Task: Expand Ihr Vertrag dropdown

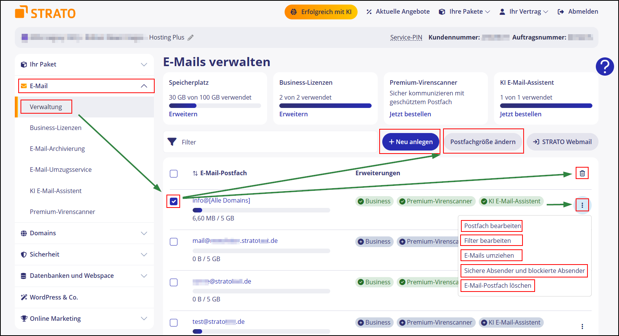Action: [x=524, y=11]
